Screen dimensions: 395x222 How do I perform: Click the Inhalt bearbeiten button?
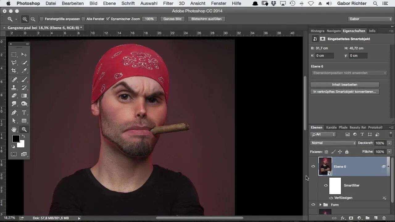(x=345, y=84)
